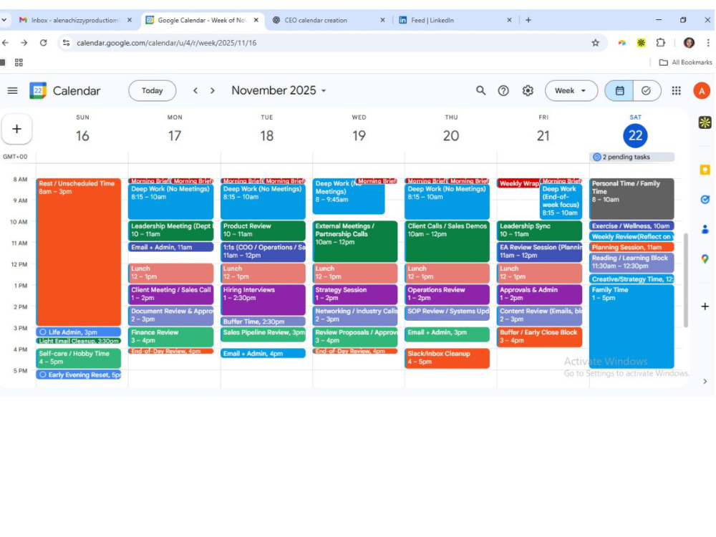Viewport: 716px width, 537px height.
Task: Open the Google apps grid
Action: 677,90
